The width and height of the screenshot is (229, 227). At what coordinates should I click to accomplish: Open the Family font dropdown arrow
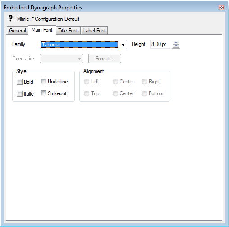123,45
